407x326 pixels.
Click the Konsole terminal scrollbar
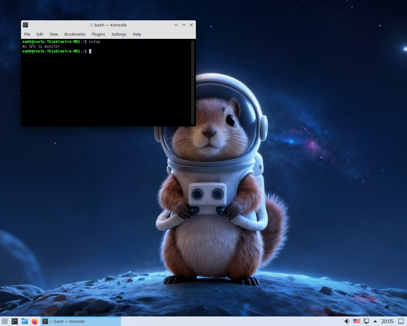coord(193,82)
